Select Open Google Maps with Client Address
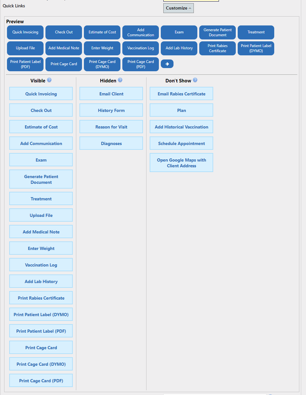Image resolution: width=306 pixels, height=395 pixels. (181, 163)
